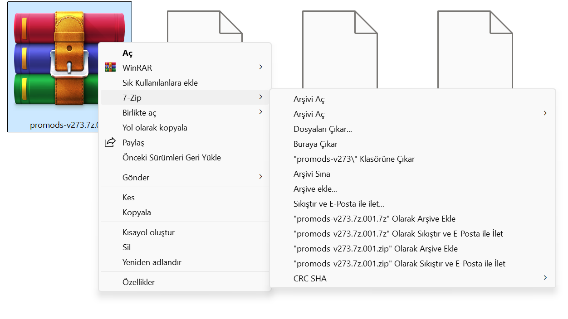Image resolution: width=568 pixels, height=319 pixels.
Task: Choose Buraya Çıkar to extract here
Action: [x=315, y=144]
